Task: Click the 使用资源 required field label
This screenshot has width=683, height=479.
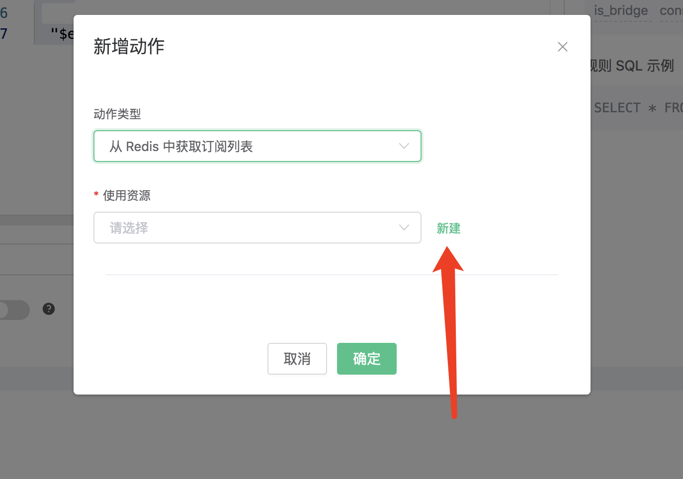Action: coord(127,195)
